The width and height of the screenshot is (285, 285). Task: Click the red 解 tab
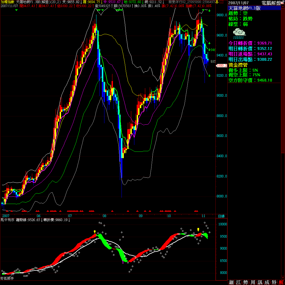281,282
